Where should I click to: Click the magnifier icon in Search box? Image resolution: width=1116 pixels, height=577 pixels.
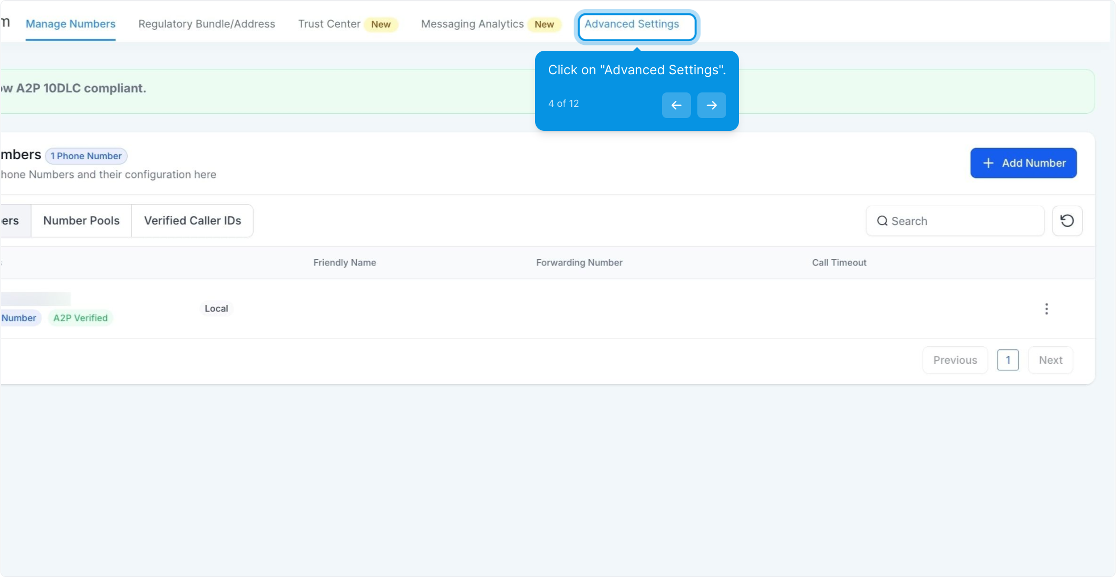[882, 221]
